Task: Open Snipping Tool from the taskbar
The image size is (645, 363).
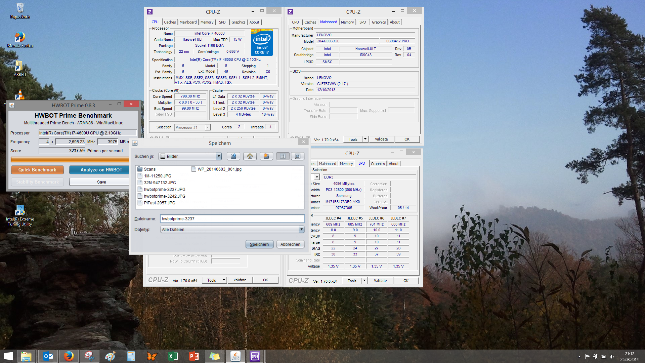Action: [89, 356]
